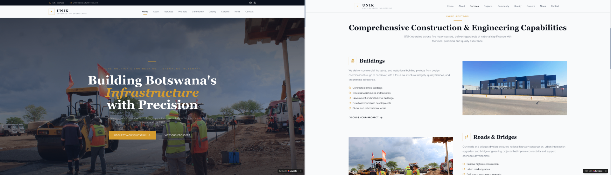This screenshot has height=175, width=611.
Task: Click the 'Urban road upgrades' list item
Action: pos(478,169)
